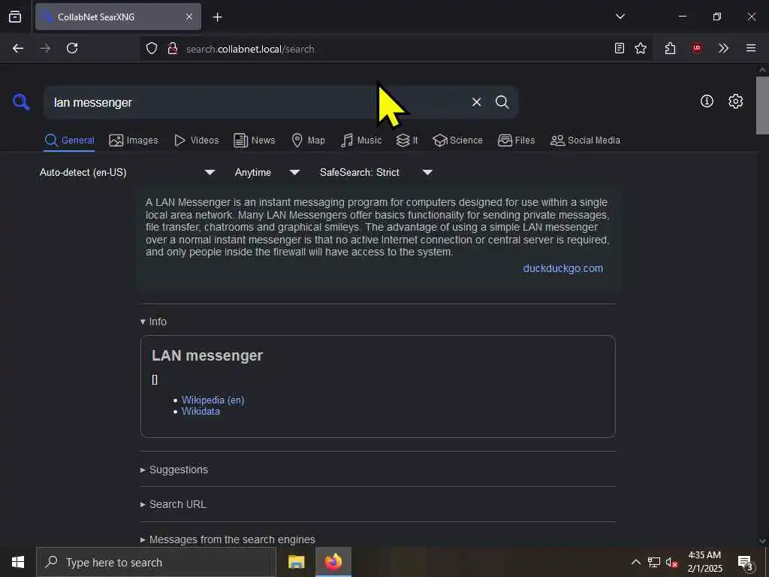Open the Windows Start menu

click(x=18, y=562)
